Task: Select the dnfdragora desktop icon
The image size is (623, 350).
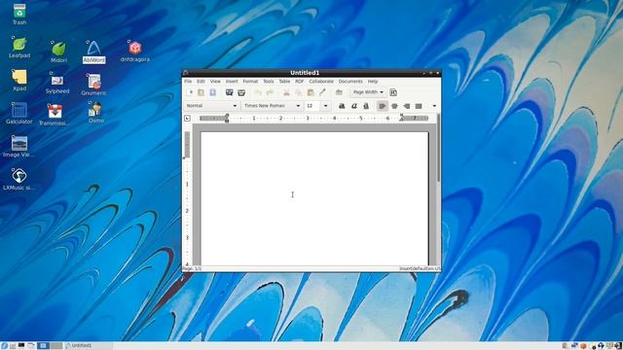Action: coord(135,51)
